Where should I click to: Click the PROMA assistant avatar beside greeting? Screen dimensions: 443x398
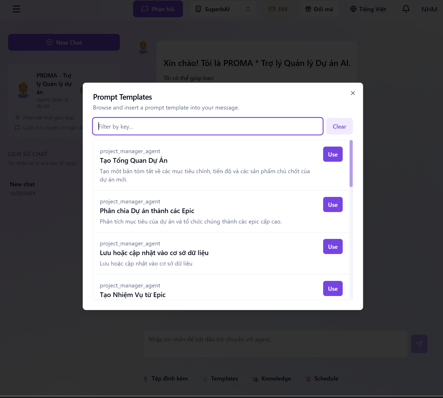143,47
